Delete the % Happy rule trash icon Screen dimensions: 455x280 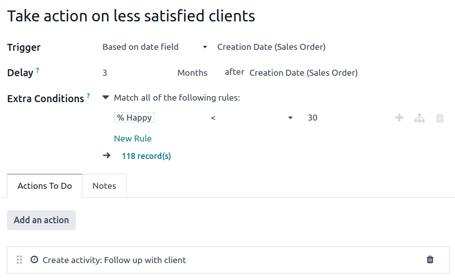coord(440,118)
